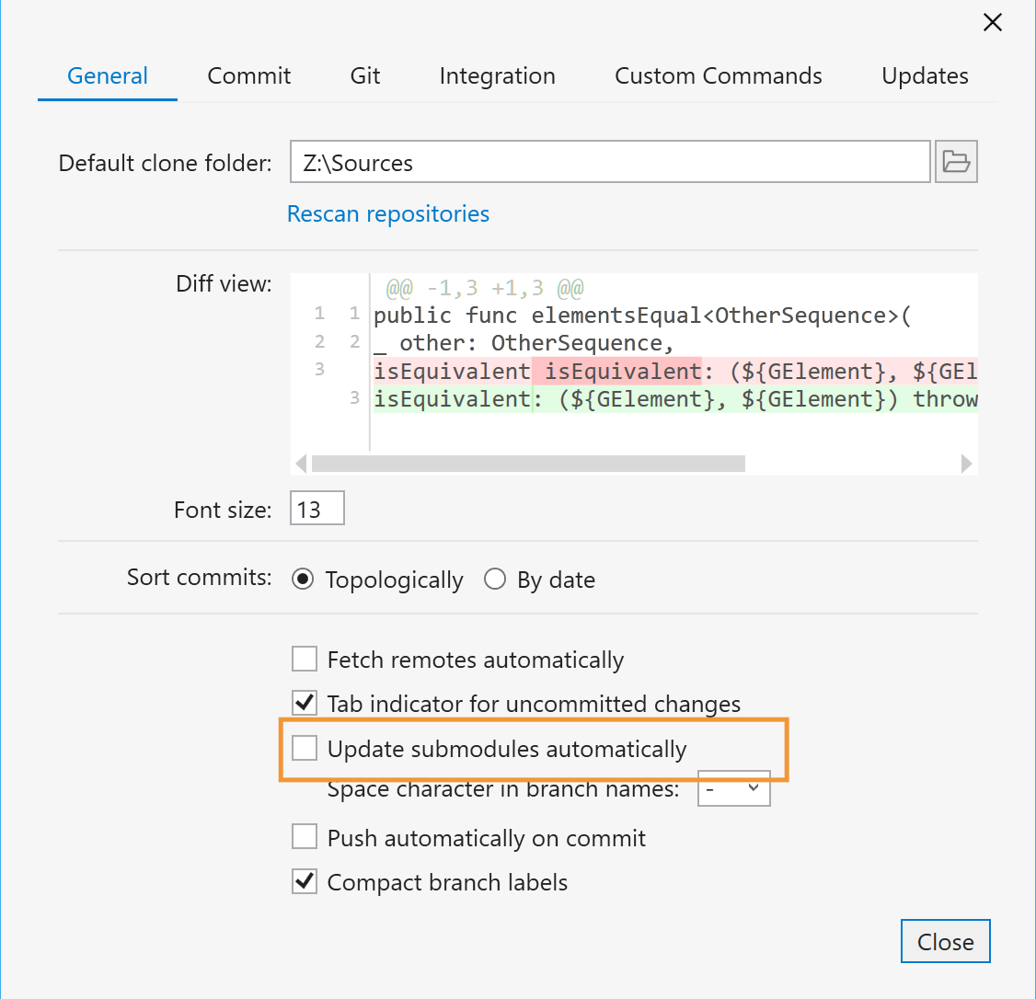Click the right scroll arrow in diff view

(966, 464)
